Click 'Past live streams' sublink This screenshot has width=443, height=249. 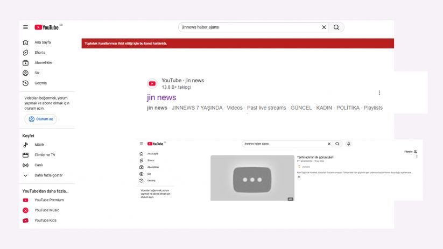pyautogui.click(x=266, y=108)
